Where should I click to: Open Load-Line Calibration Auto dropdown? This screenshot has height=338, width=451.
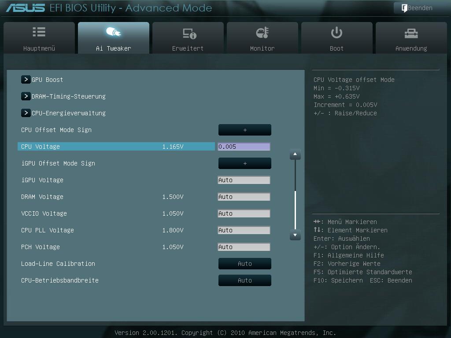pos(245,264)
